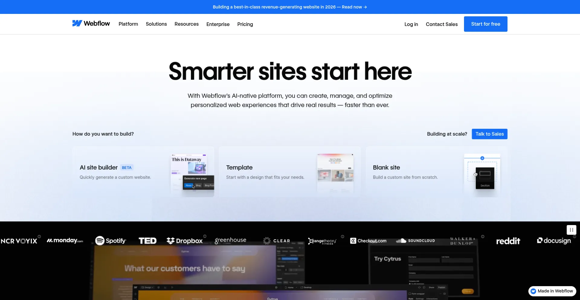Open the announcement banner Read now link
The width and height of the screenshot is (580, 300).
[354, 7]
